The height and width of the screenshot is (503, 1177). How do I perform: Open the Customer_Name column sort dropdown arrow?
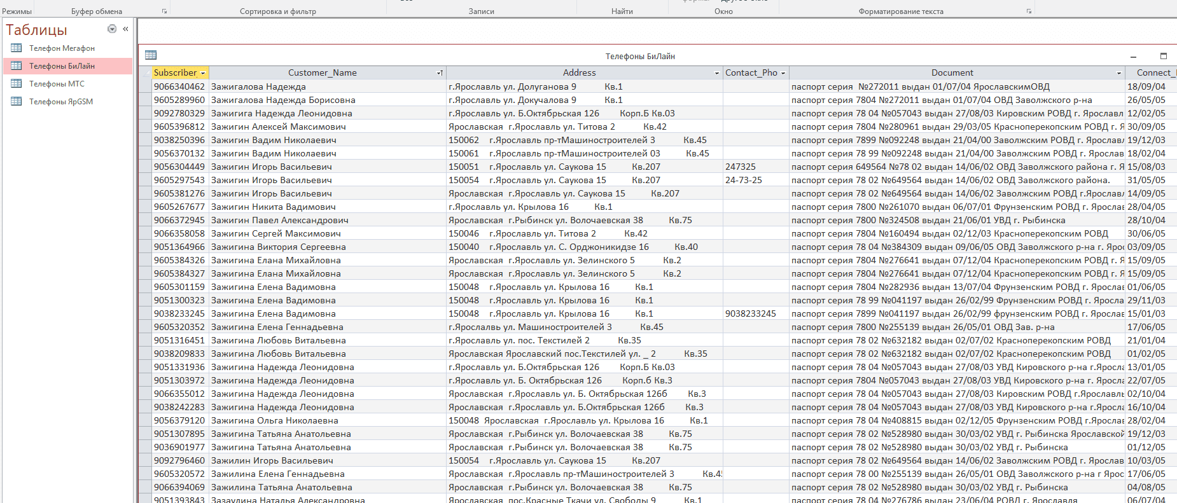tap(440, 73)
